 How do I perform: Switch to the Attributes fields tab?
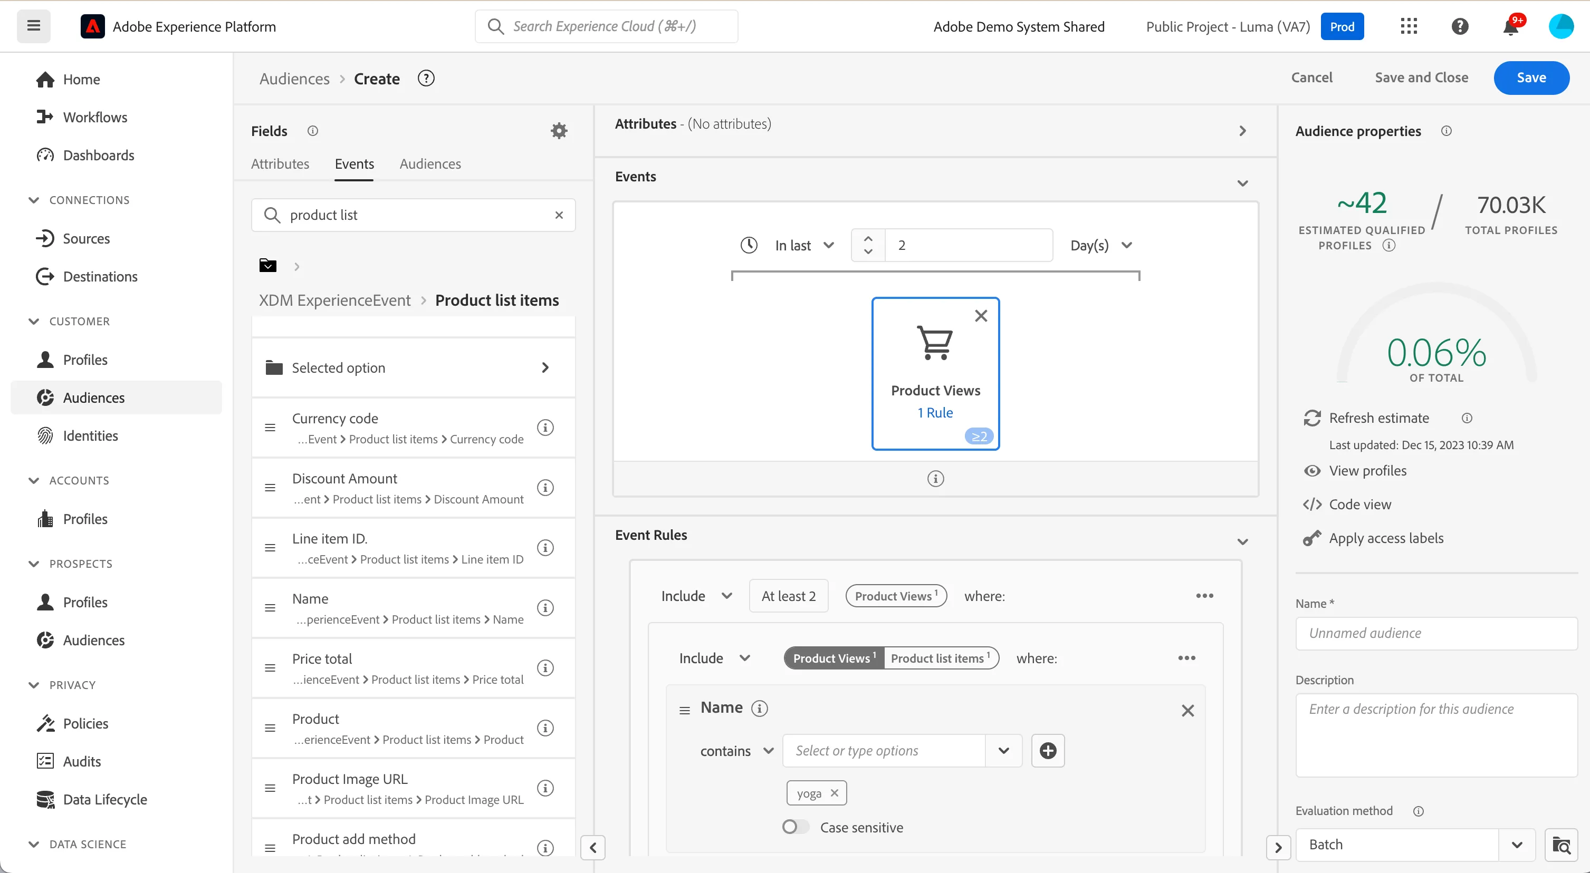[280, 163]
